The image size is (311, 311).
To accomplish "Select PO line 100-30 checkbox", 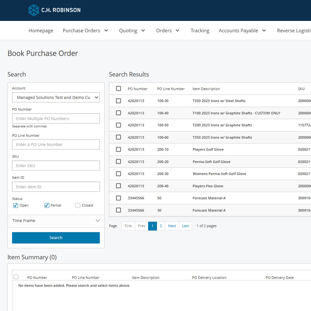I will (118, 101).
